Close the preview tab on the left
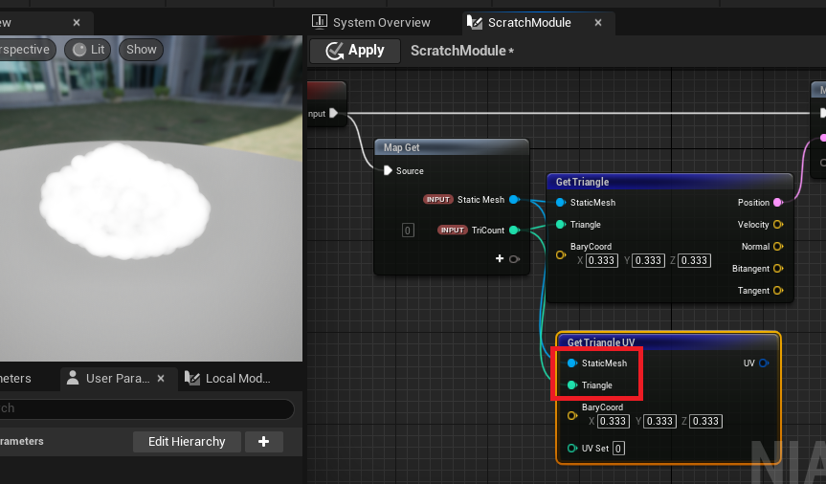The height and width of the screenshot is (484, 826). click(77, 23)
